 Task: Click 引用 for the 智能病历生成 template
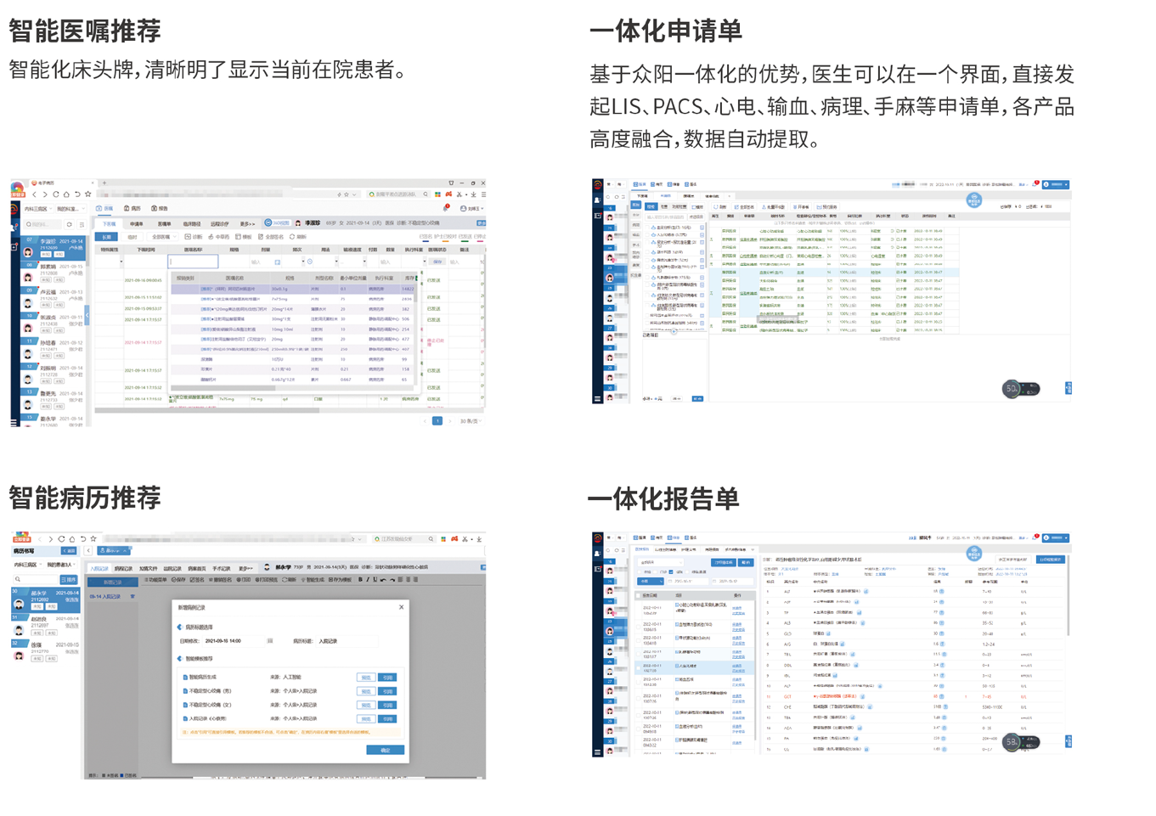pos(387,678)
